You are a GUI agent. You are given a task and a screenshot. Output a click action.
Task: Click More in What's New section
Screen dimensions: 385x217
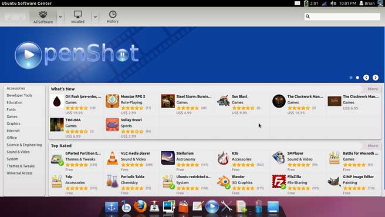[373, 89]
